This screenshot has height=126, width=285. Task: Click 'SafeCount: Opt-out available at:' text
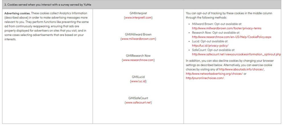[213, 50]
